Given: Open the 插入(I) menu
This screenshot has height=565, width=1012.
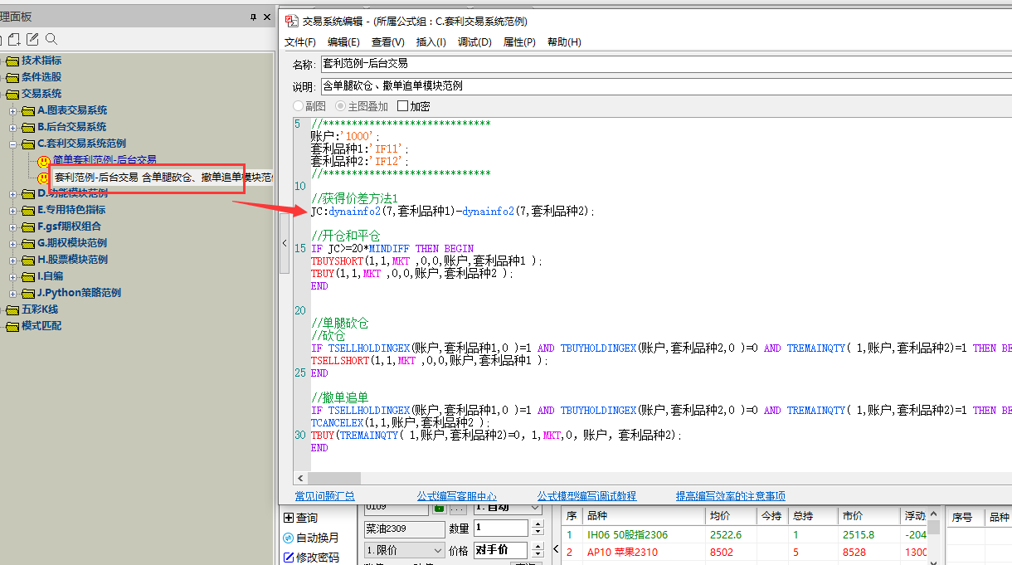Looking at the screenshot, I should click(431, 41).
